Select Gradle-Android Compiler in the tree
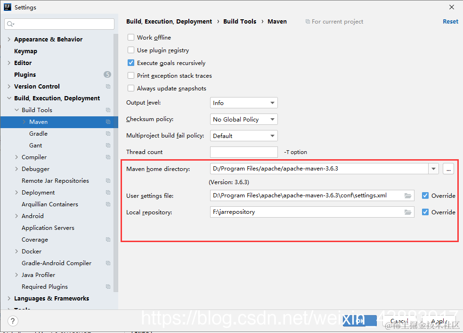 57,263
